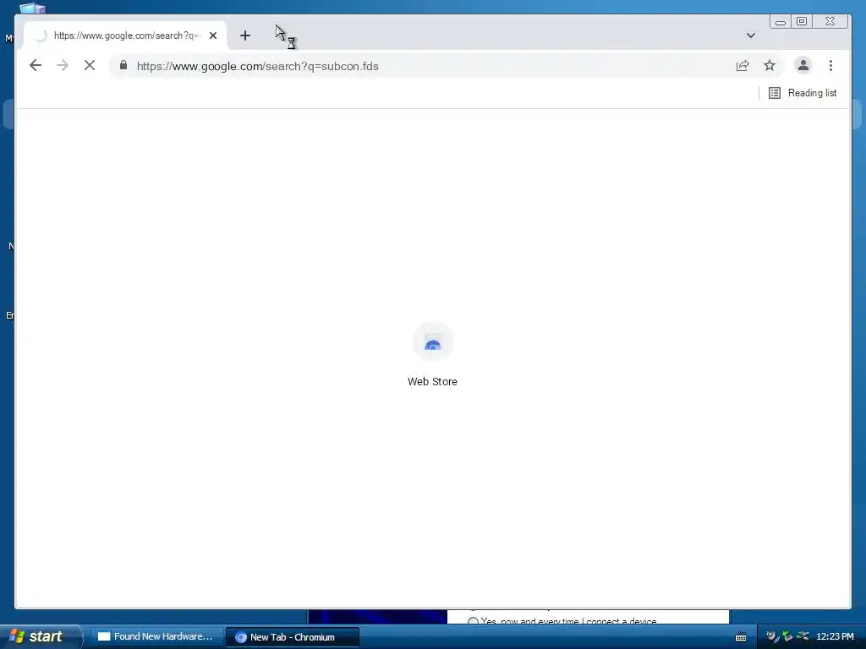Open a new tab
The height and width of the screenshot is (649, 866).
click(x=245, y=35)
